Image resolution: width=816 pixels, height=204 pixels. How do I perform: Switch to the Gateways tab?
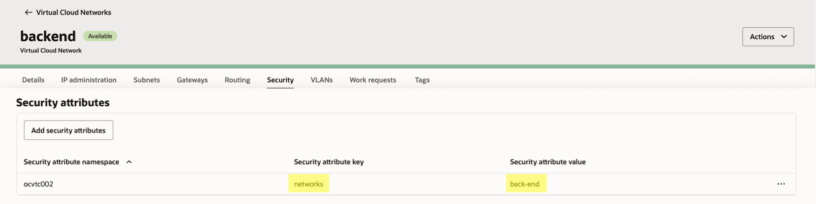point(192,80)
